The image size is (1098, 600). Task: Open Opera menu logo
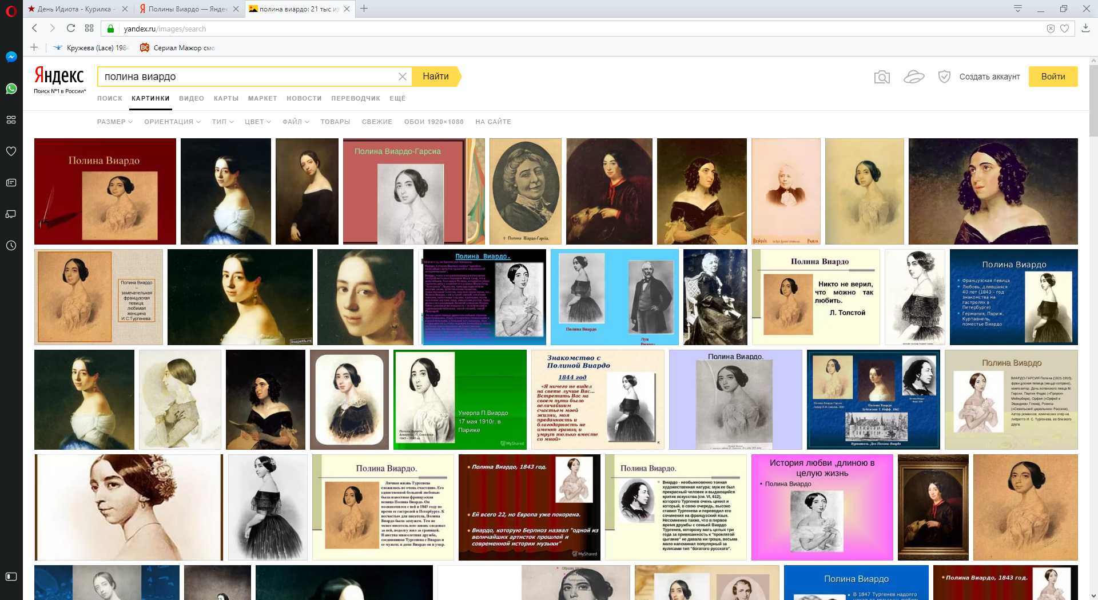click(x=11, y=10)
